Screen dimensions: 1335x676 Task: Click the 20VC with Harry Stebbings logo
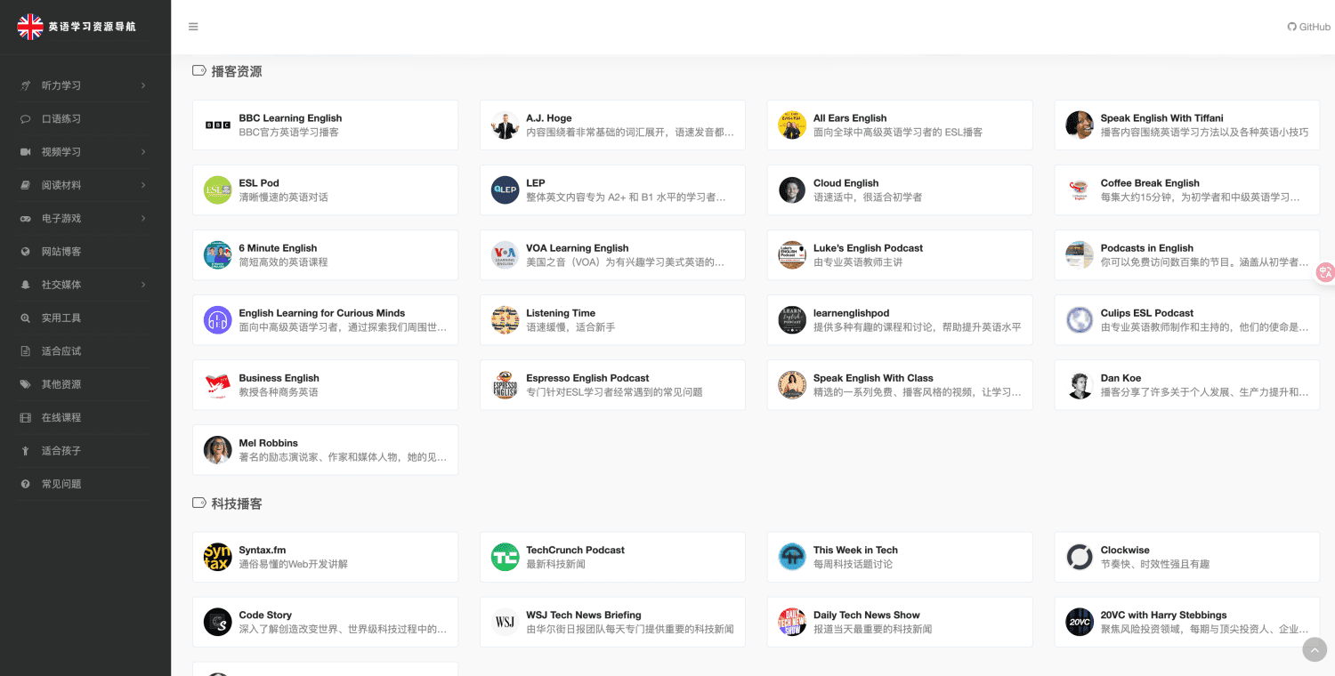point(1080,623)
